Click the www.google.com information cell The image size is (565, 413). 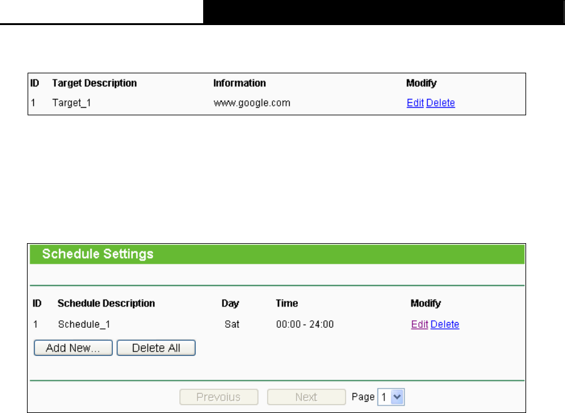pos(251,103)
